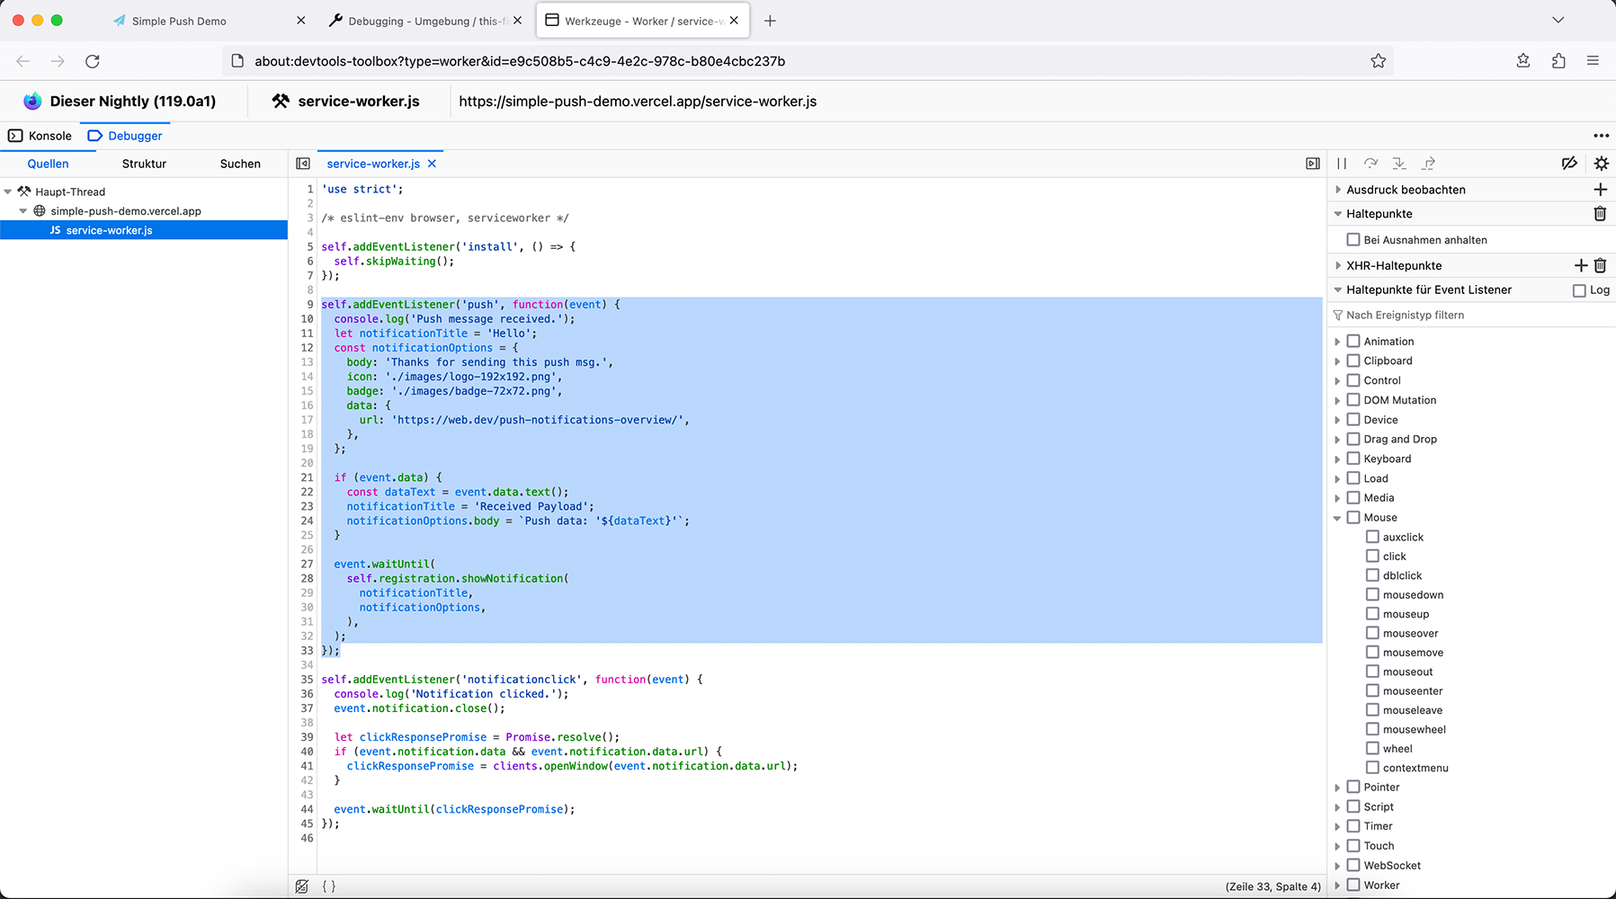The width and height of the screenshot is (1616, 899).
Task: Open the Struktur tab
Action: tap(144, 164)
